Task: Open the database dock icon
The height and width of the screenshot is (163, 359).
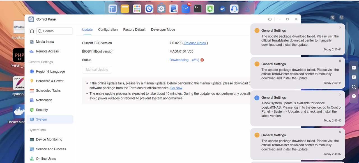Action: pos(173,9)
